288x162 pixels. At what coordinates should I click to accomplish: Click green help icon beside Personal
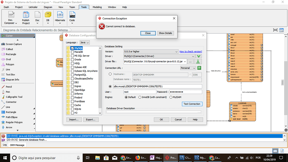pos(199,68)
